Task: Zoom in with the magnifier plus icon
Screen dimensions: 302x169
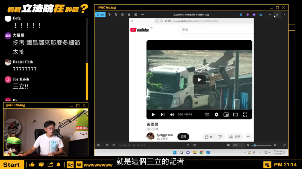Action: coord(275,145)
